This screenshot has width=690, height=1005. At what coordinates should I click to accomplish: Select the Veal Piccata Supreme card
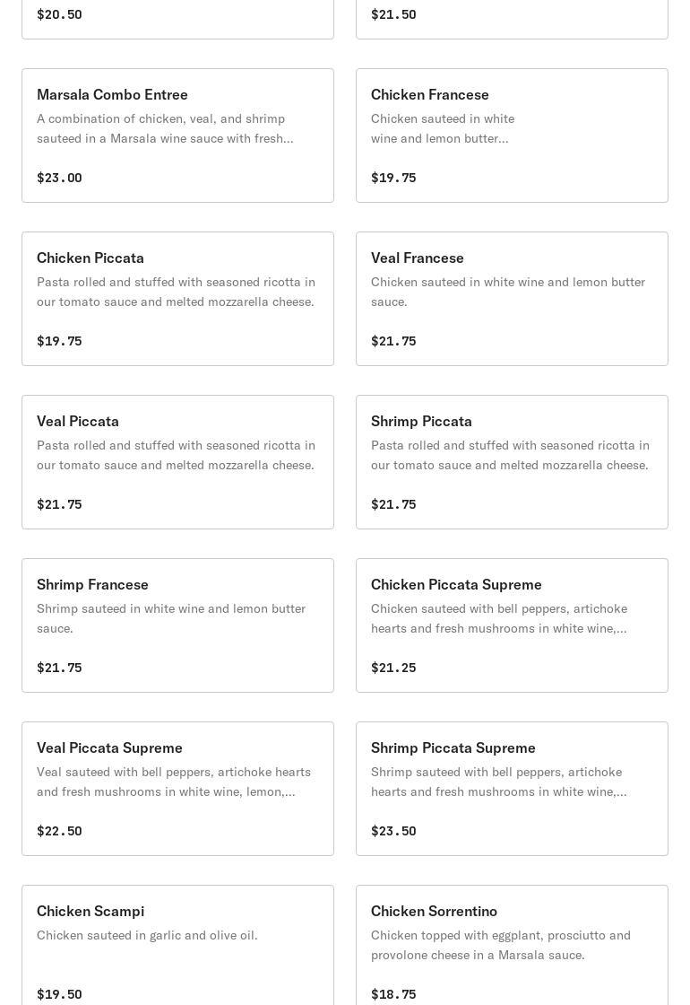coord(178,789)
